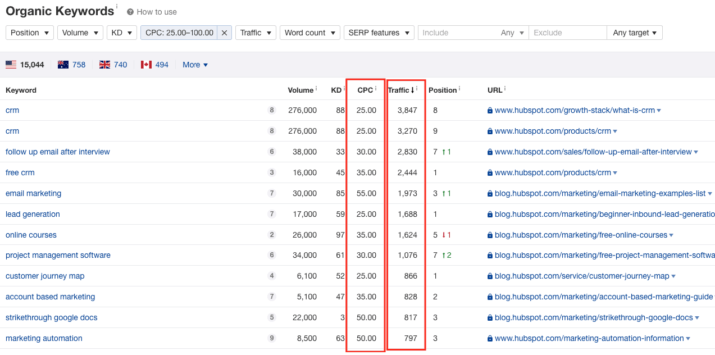Open hubspot.com/growth-stack/what-is-crm URL

coord(575,110)
